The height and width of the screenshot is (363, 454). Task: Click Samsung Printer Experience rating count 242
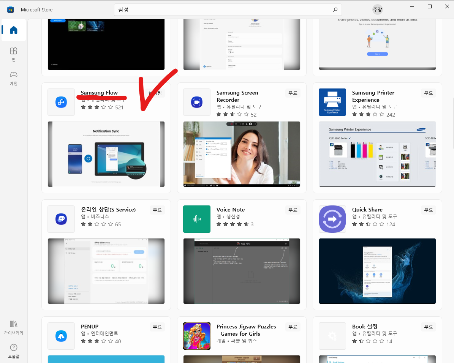[391, 115]
